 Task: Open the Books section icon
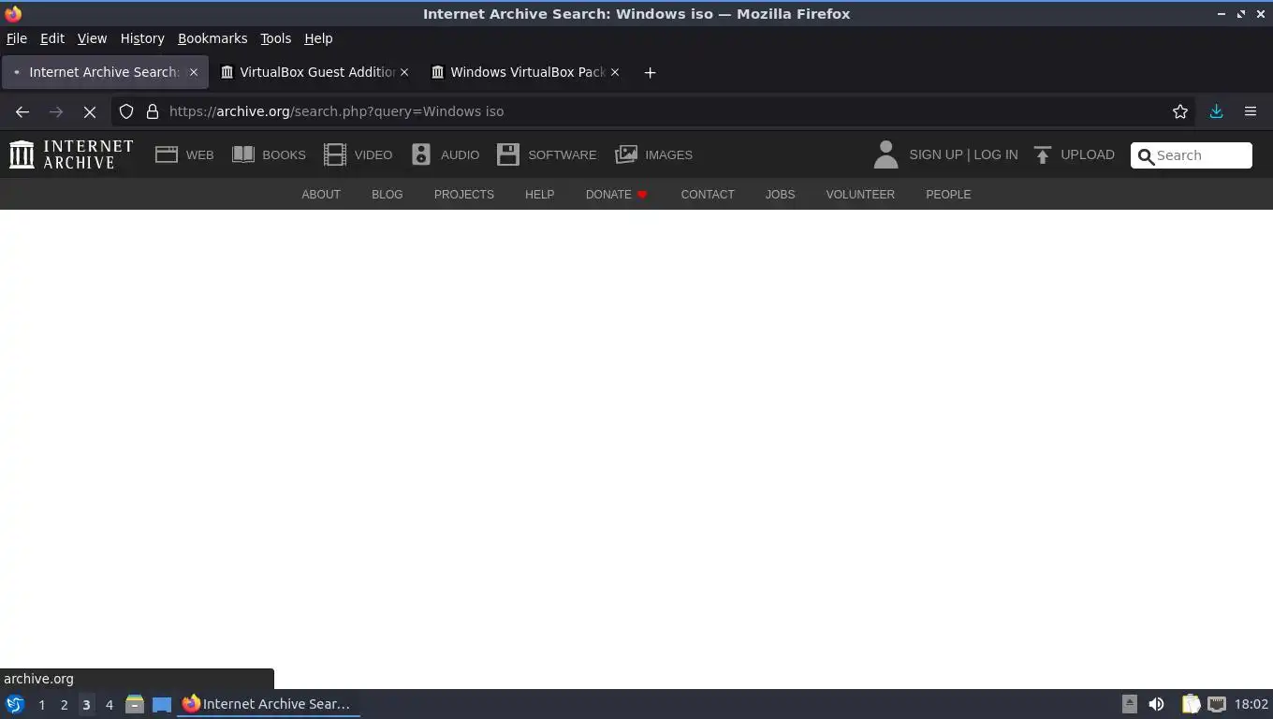243,154
